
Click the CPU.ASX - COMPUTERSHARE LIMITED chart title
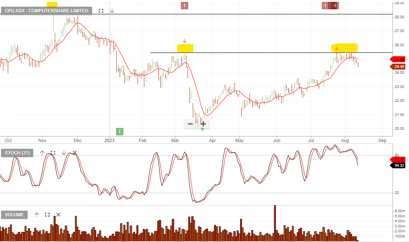click(47, 11)
